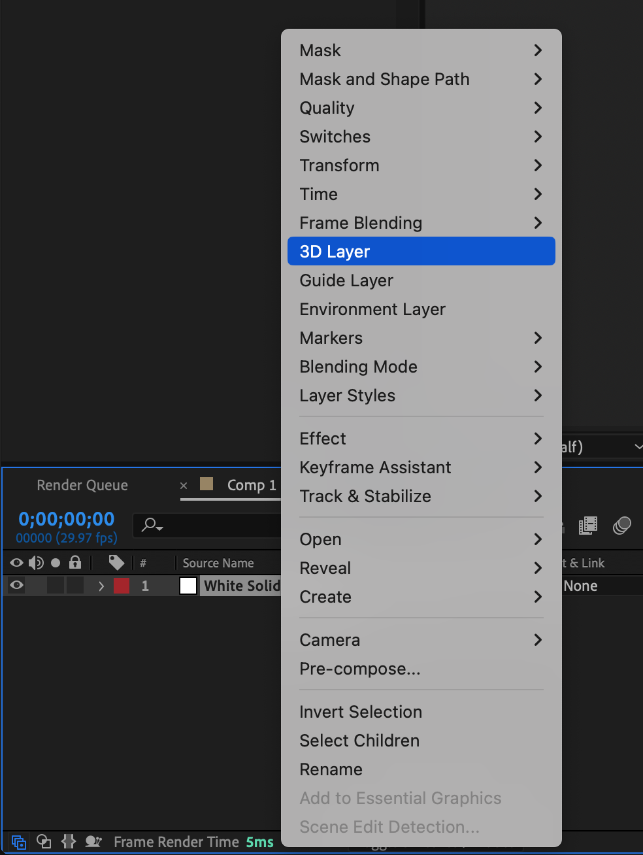
Task: Open the viewer resolution dropdown ending in 'alf)'
Action: pos(601,446)
